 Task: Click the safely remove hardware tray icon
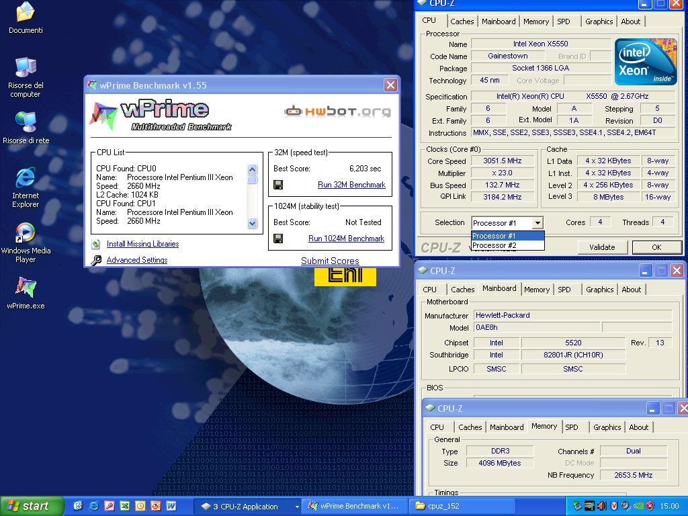[x=577, y=506]
